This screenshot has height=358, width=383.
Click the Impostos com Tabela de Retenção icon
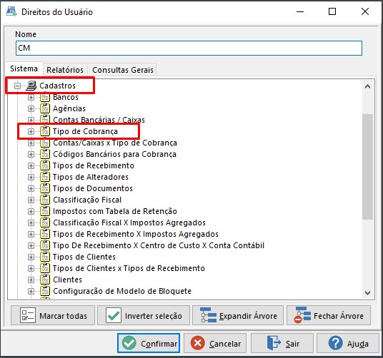45,211
